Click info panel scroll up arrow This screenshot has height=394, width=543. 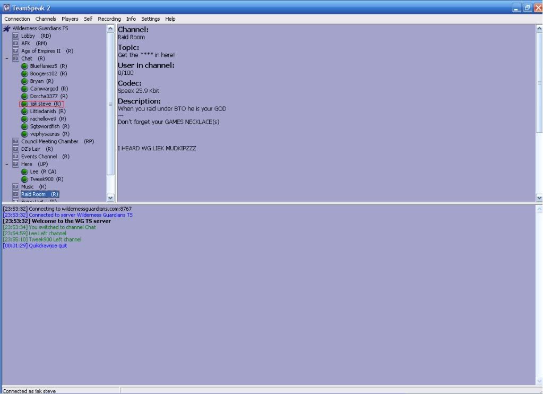[x=539, y=29]
